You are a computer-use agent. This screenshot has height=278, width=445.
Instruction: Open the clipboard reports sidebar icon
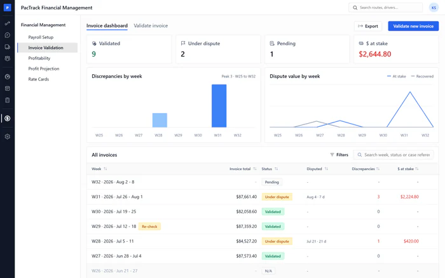[x=8, y=100]
